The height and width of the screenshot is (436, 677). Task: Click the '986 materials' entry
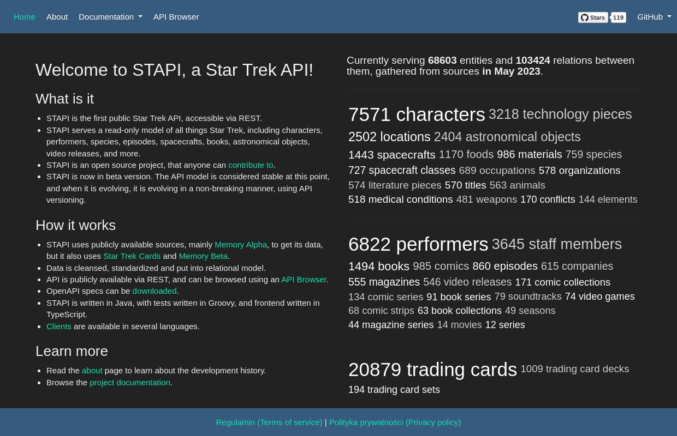pos(530,155)
